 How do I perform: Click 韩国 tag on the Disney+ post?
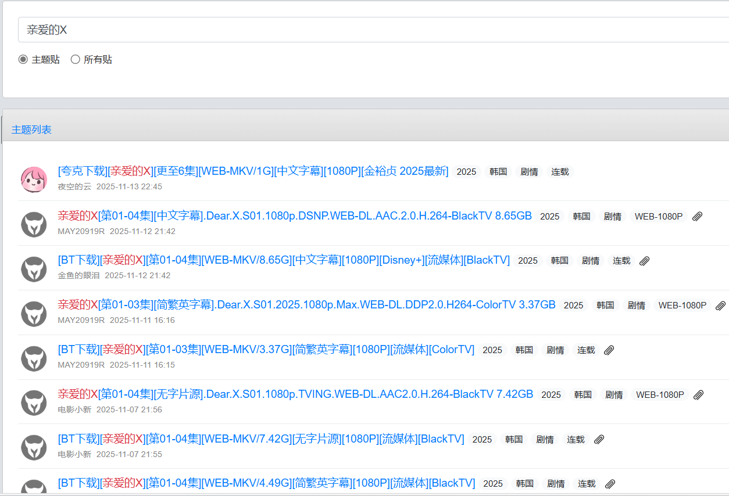[559, 261]
